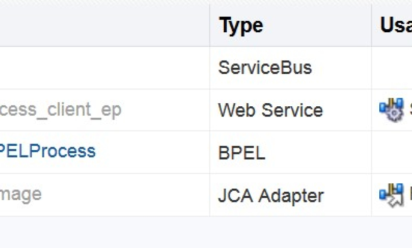Screen dimensions: 412x248
Task: Select the client_ep service name
Action: 61,109
